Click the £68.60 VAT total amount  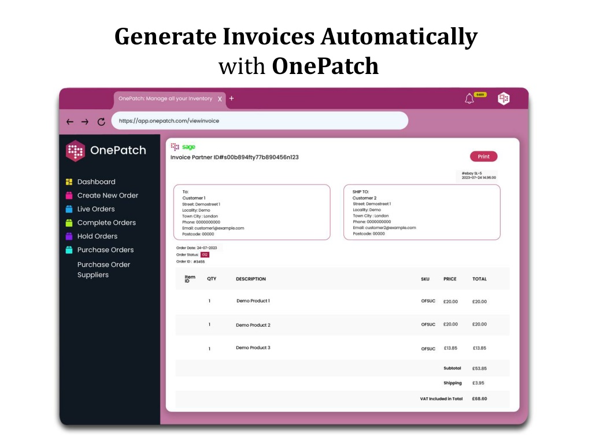pyautogui.click(x=479, y=399)
